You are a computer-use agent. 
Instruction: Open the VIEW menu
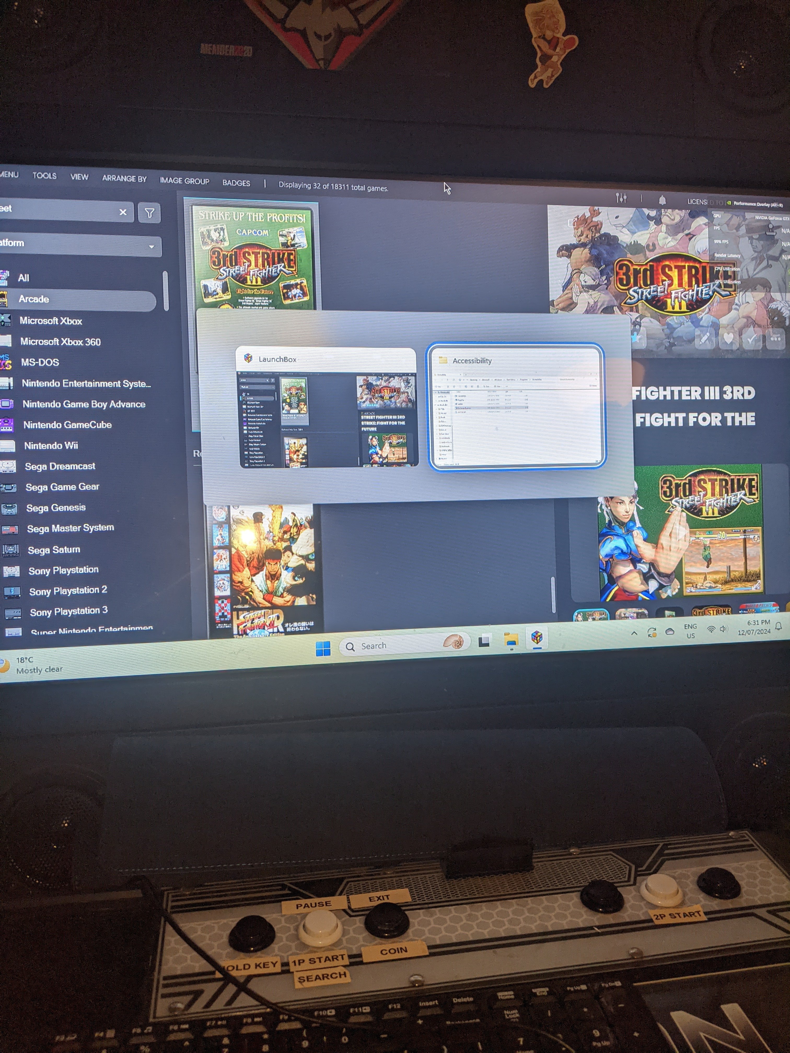click(79, 177)
